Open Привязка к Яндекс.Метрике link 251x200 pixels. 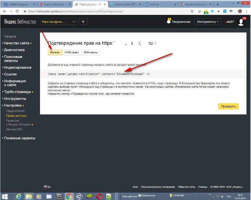pyautogui.click(x=18, y=123)
